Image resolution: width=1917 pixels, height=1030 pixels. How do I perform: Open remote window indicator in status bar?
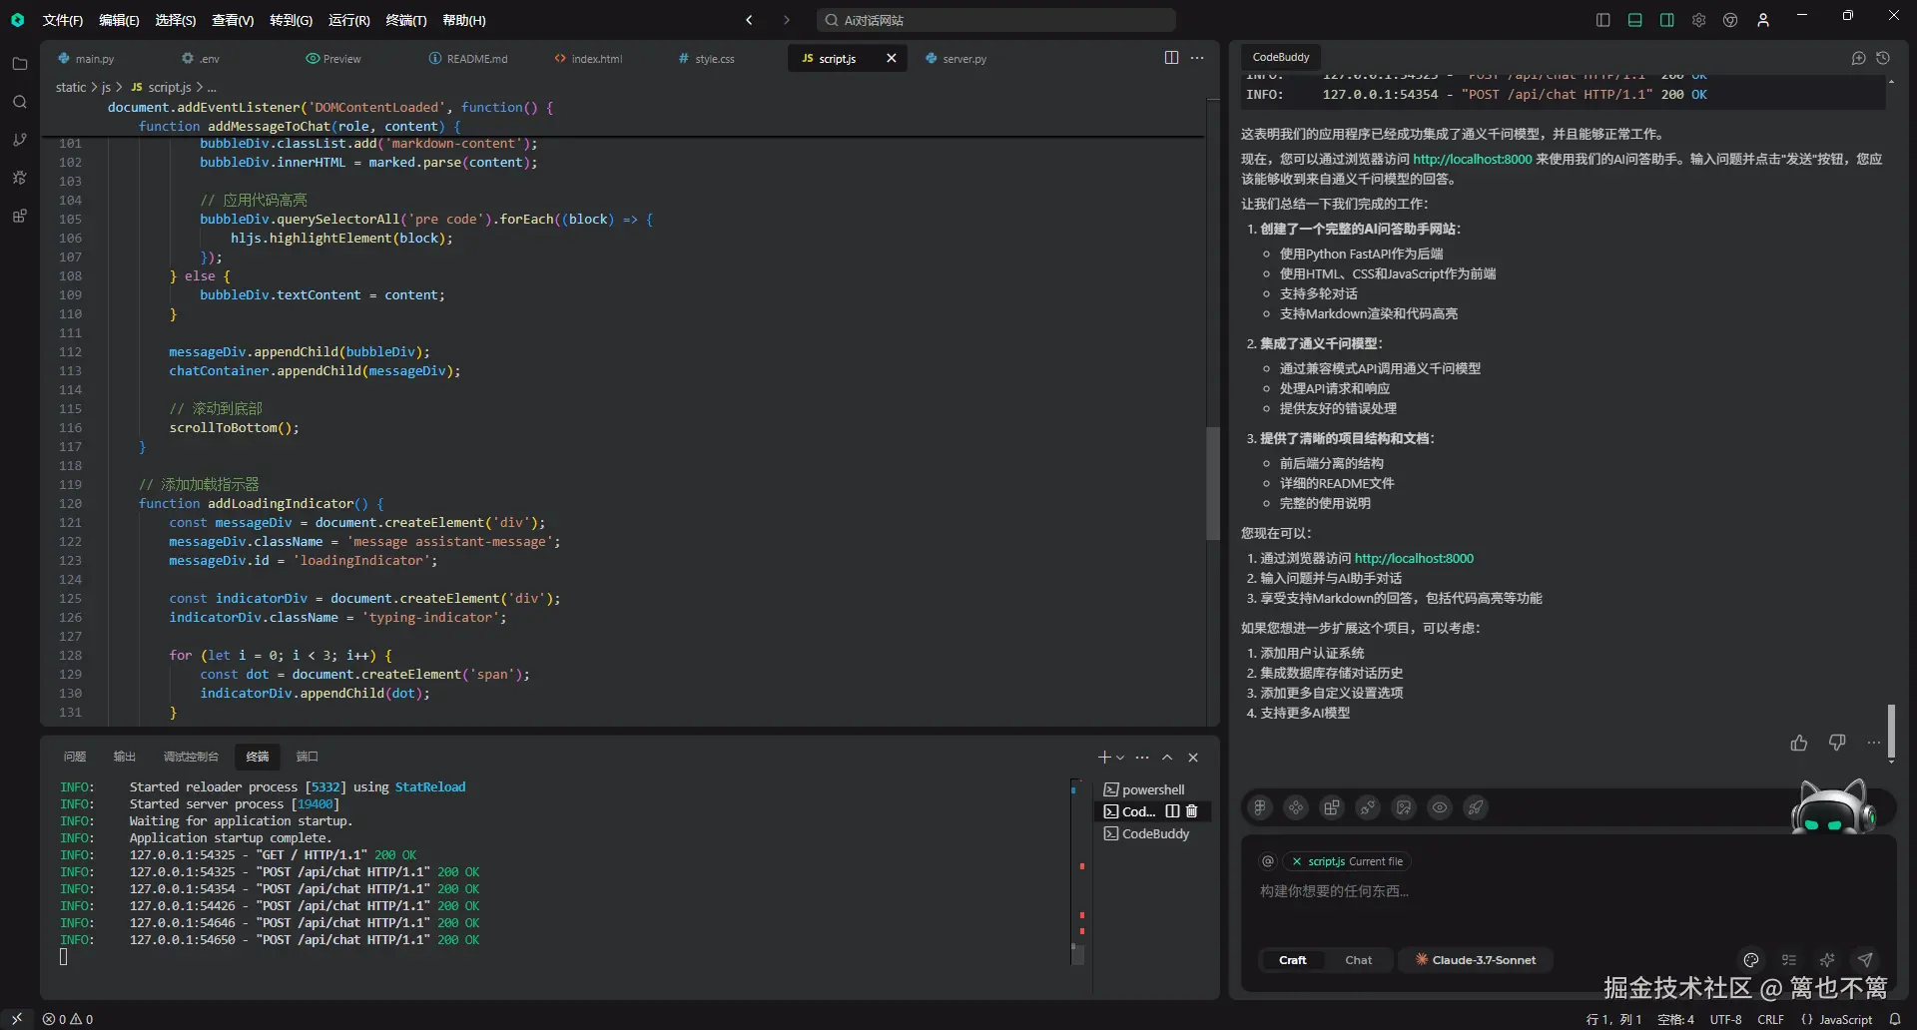[17, 1019]
